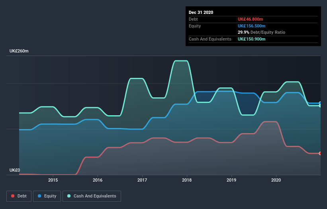This screenshot has width=327, height=209.
Task: Click the UK£260m y-axis label
Action: point(19,51)
